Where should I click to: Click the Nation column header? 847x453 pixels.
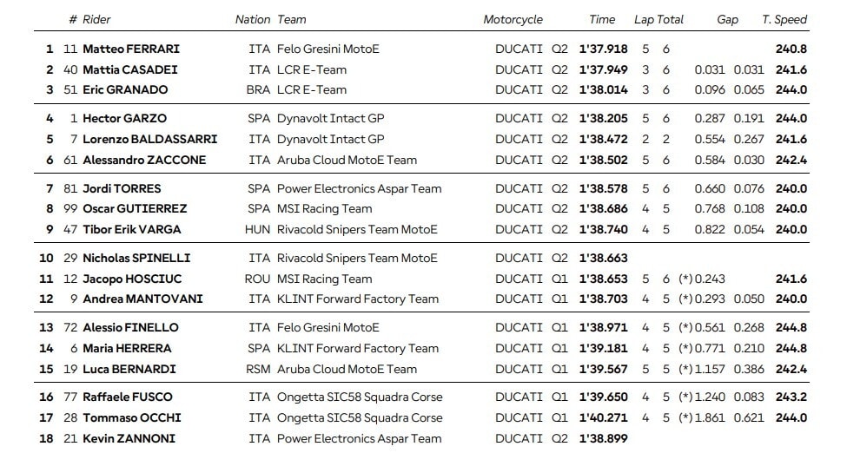[x=252, y=19]
